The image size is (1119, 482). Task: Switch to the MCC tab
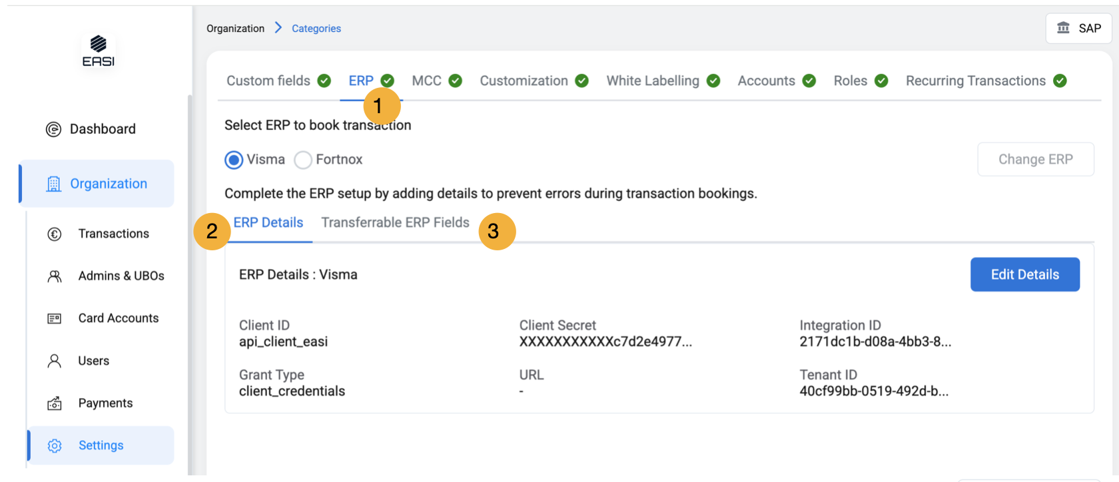426,81
